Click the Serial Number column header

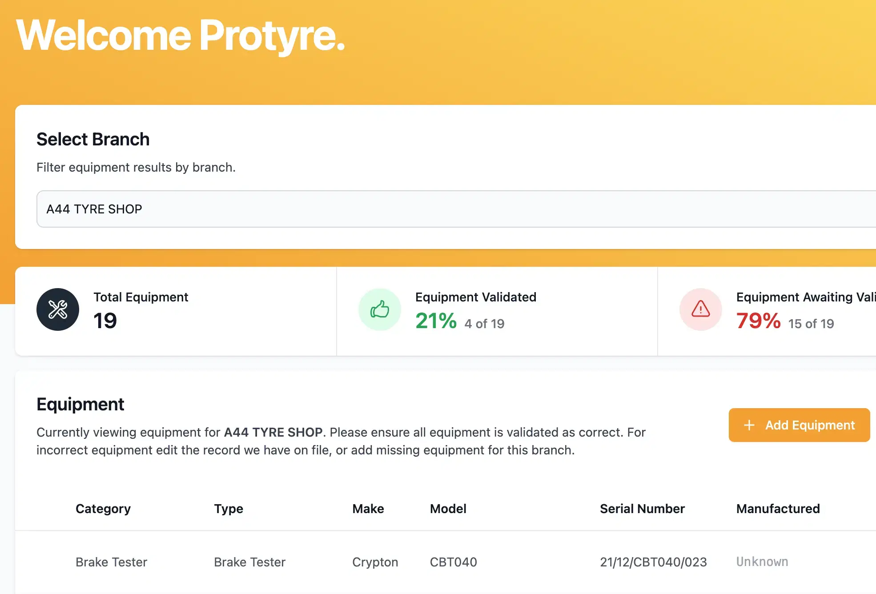tap(643, 509)
